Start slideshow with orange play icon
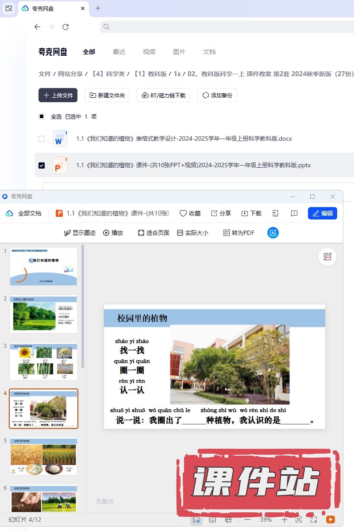Image resolution: width=354 pixels, height=531 pixels. click(x=330, y=519)
